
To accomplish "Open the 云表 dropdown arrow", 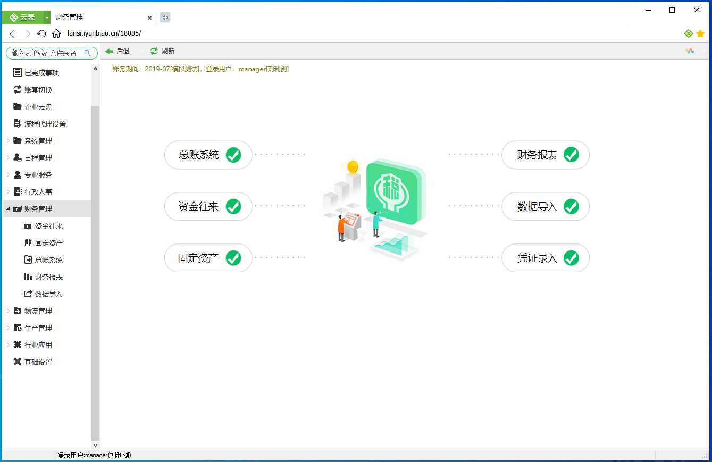I will coord(47,18).
